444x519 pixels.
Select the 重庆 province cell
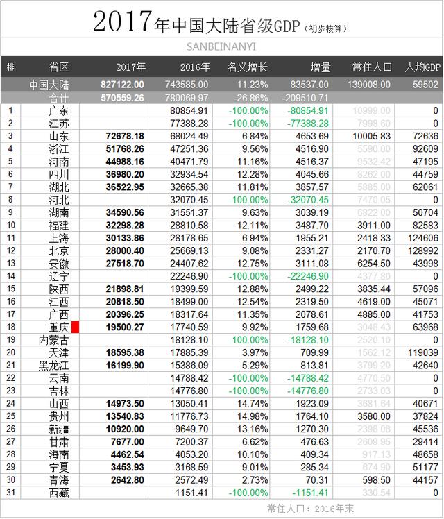(58, 327)
